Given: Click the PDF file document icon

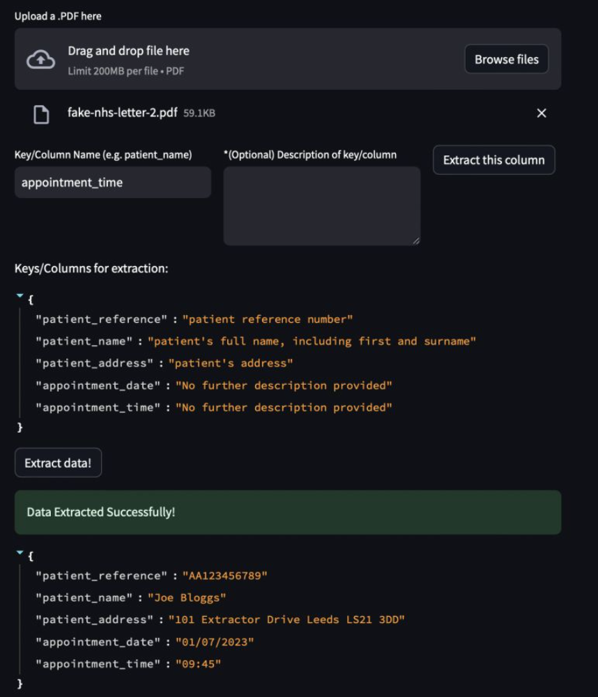Looking at the screenshot, I should pos(42,114).
